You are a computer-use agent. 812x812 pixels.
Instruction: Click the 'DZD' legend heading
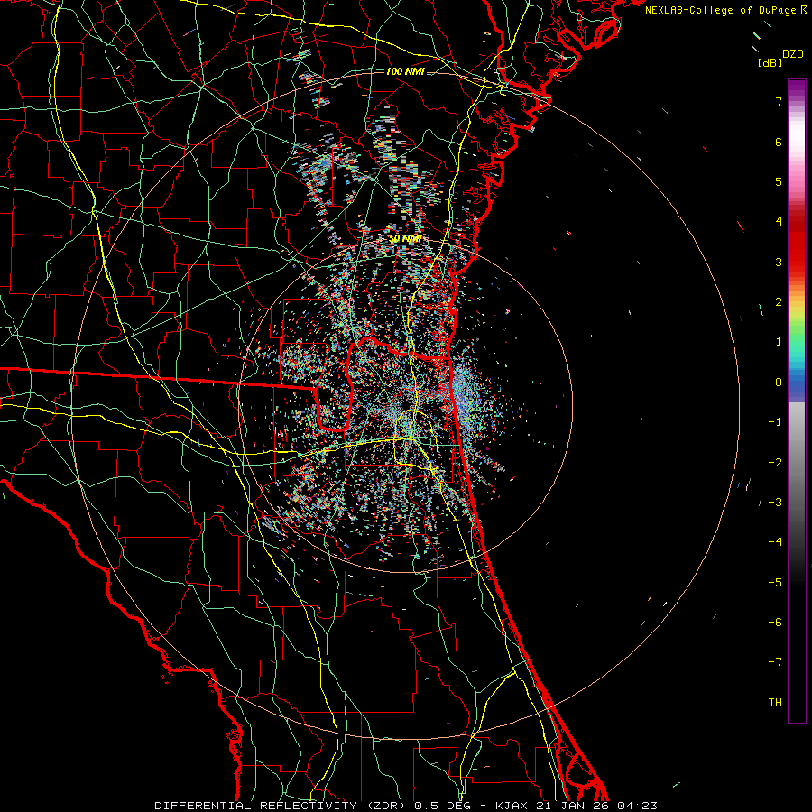point(793,54)
